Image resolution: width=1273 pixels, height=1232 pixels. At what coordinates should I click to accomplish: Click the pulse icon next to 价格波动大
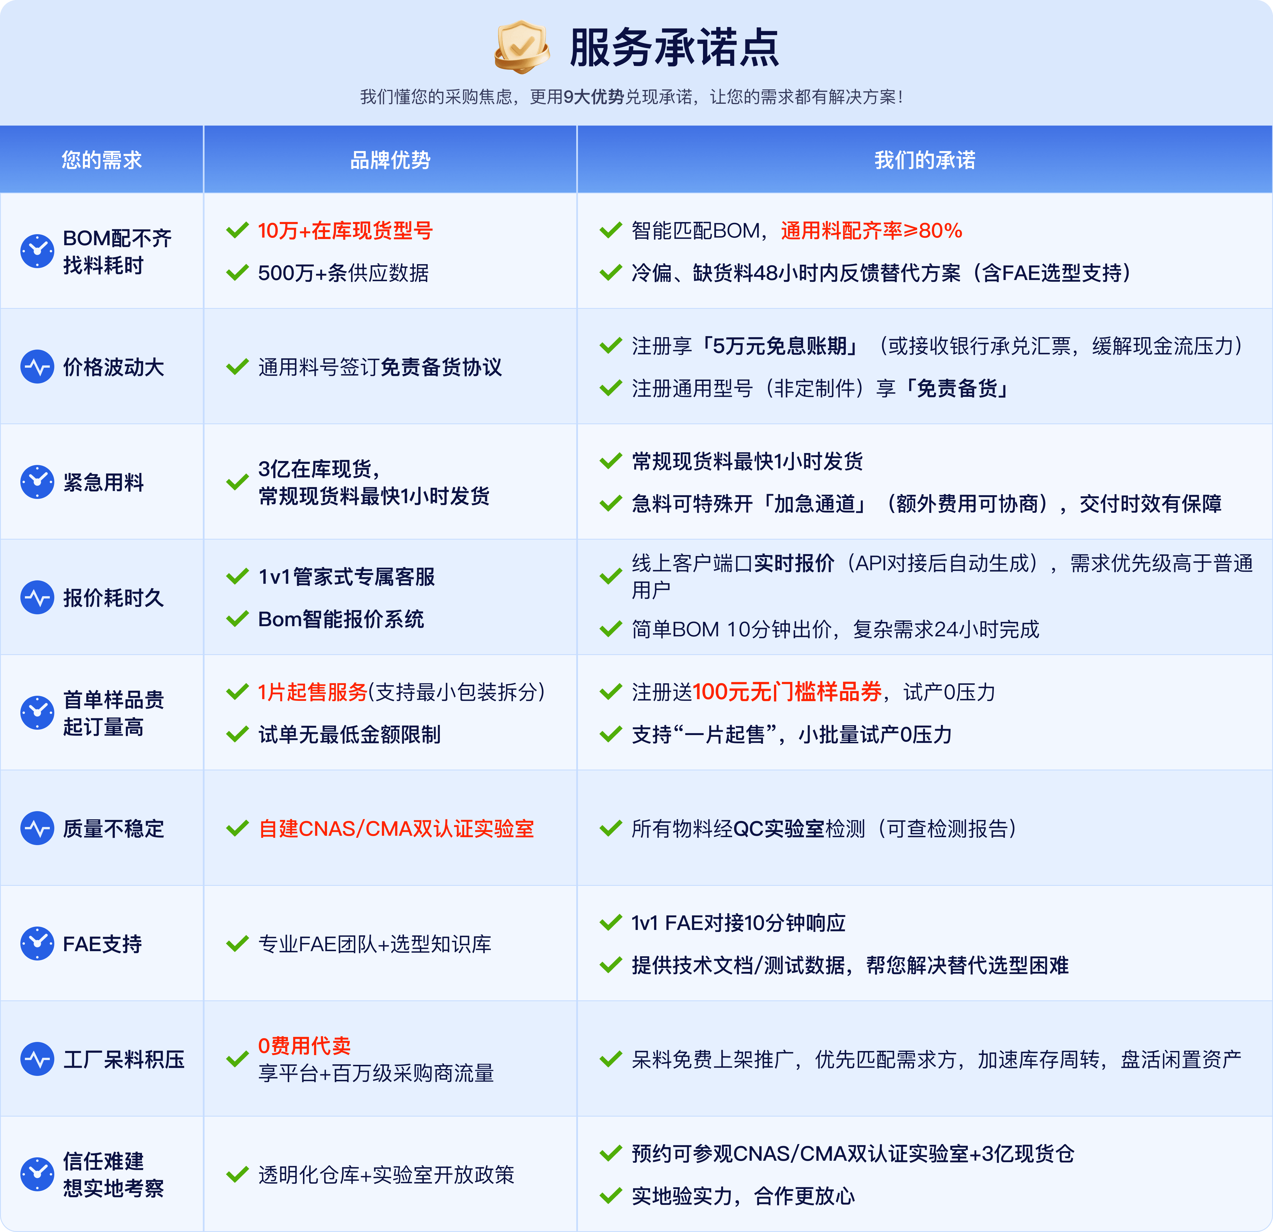point(38,367)
